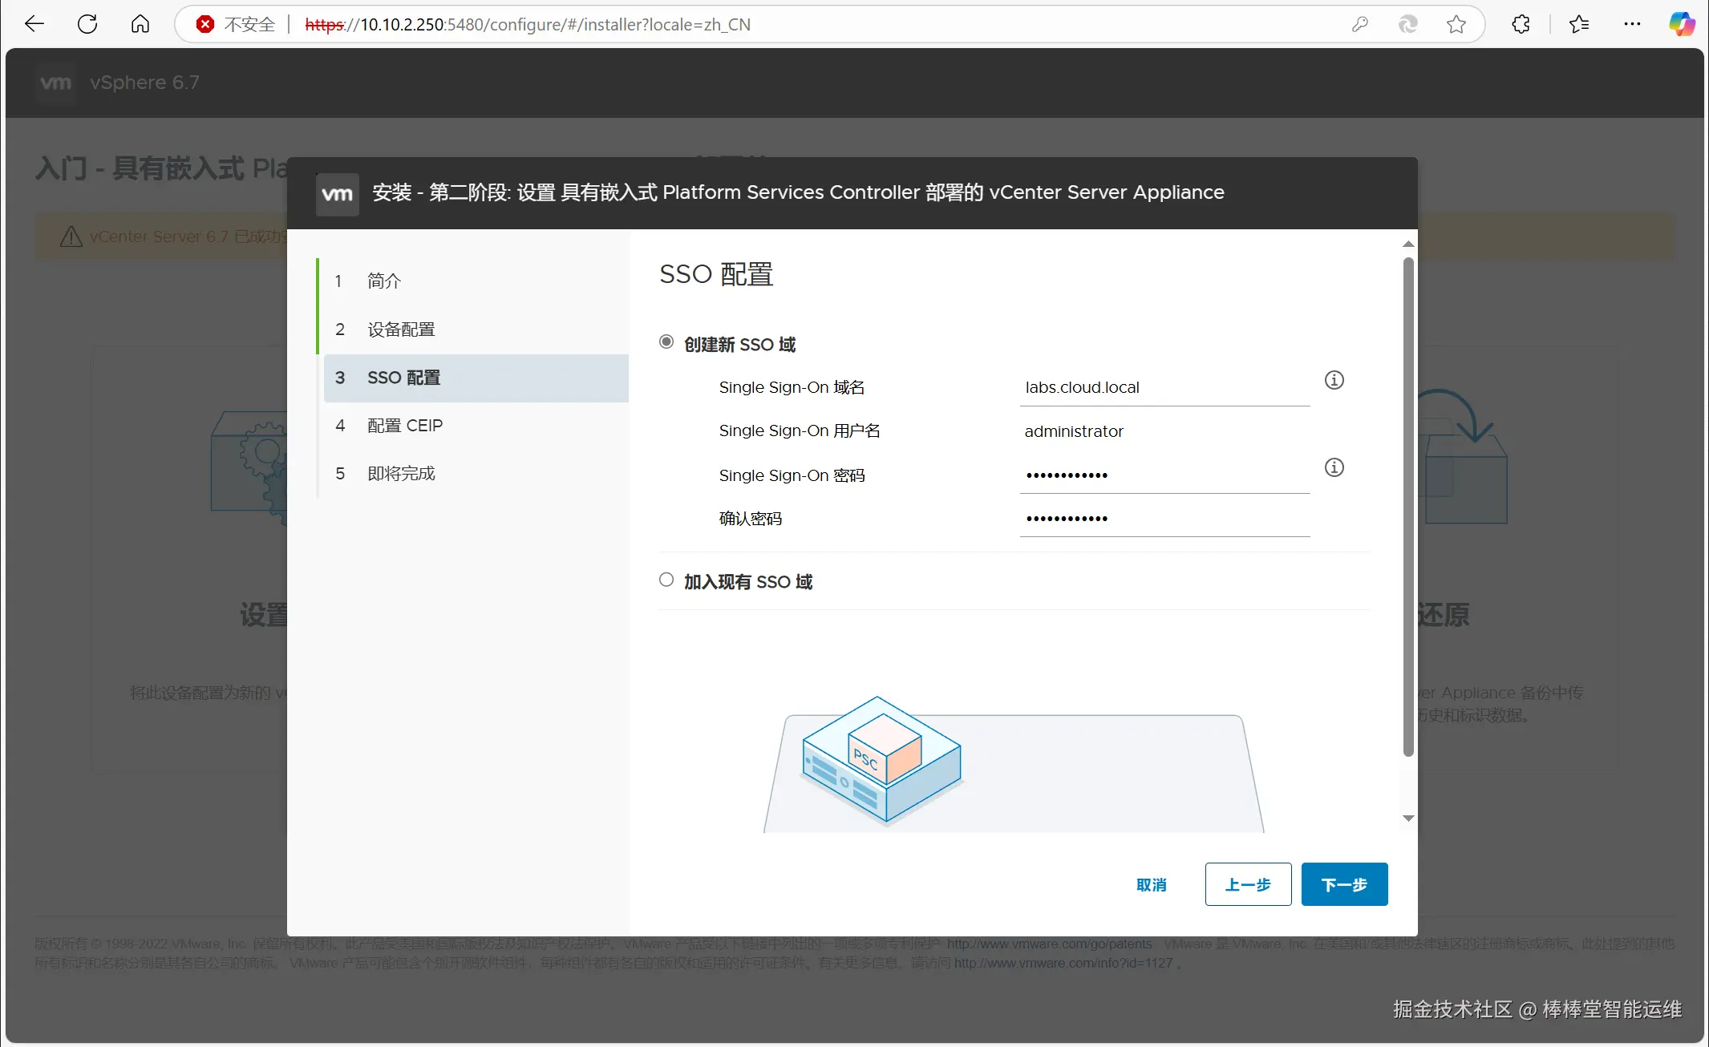Click the 上一步 button

pyautogui.click(x=1248, y=884)
